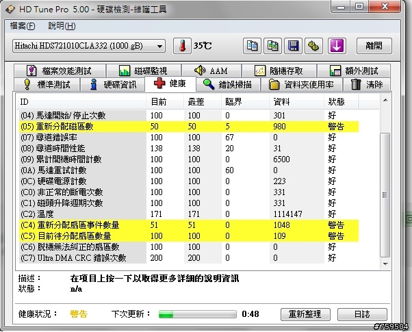Open the 檔案(F) menu
Viewport: 412px width, 332px height.
(23, 26)
